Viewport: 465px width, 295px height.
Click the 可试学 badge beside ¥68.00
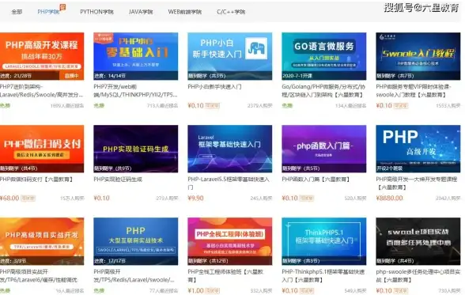pyautogui.click(x=28, y=198)
